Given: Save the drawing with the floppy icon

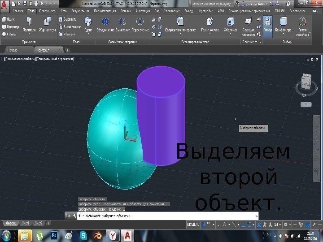Looking at the screenshot, I should pos(25,4).
